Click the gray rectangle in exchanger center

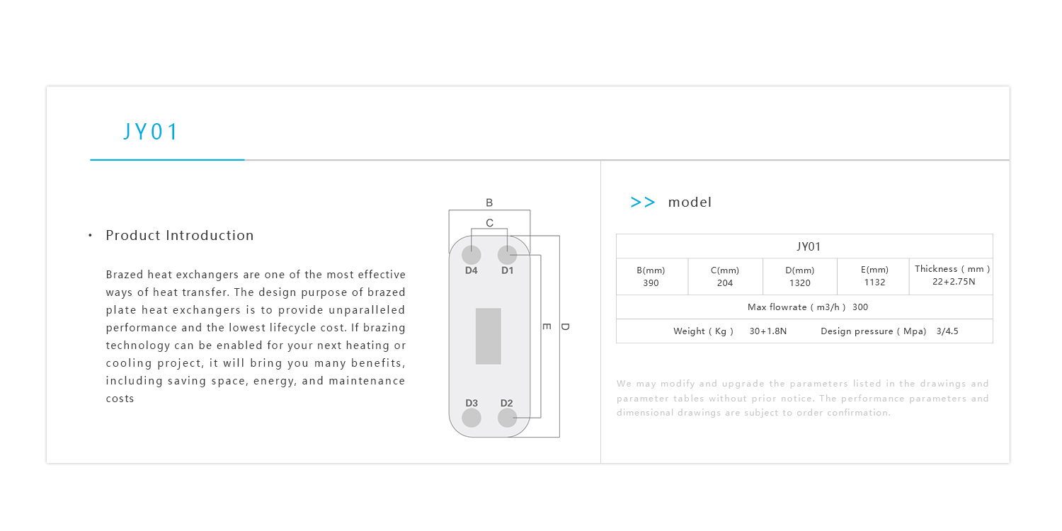[488, 336]
